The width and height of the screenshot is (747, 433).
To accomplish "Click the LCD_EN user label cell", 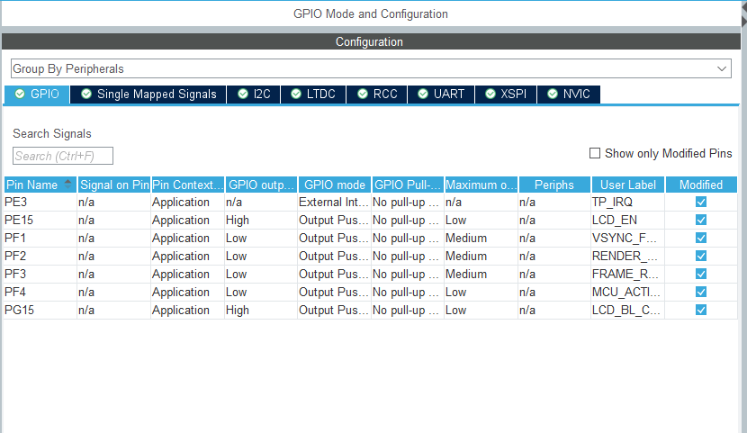I will click(x=627, y=220).
